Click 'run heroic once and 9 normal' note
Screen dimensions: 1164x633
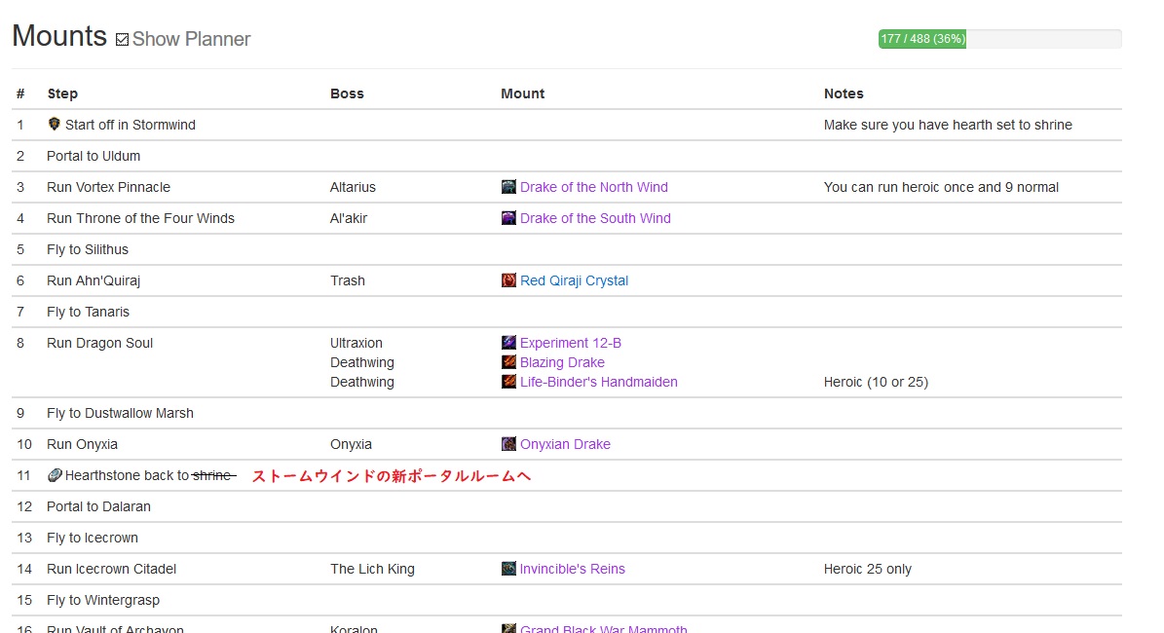coord(941,187)
